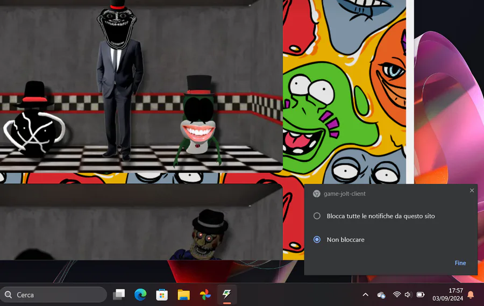Click the Game Jolt lightning taskbar icon
This screenshot has height=306, width=484.
pos(227,294)
